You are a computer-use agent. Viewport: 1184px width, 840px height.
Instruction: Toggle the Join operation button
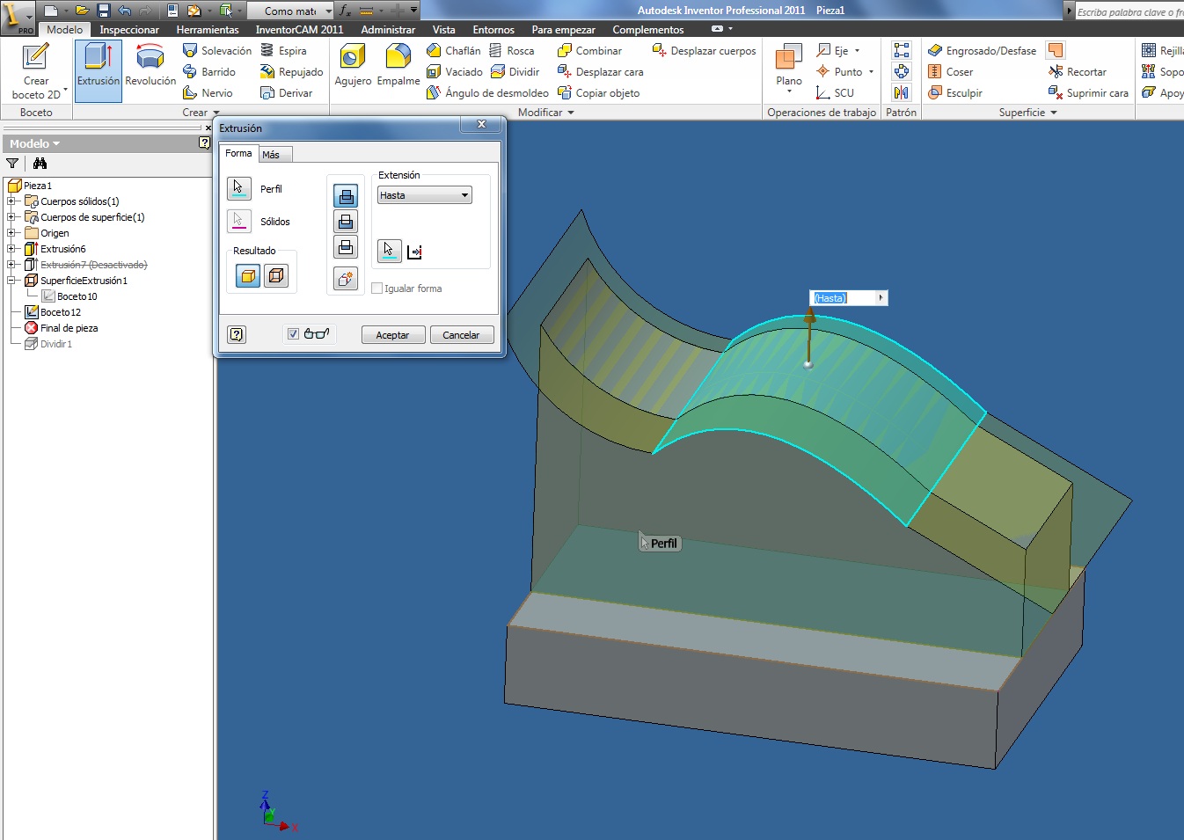[x=346, y=196]
